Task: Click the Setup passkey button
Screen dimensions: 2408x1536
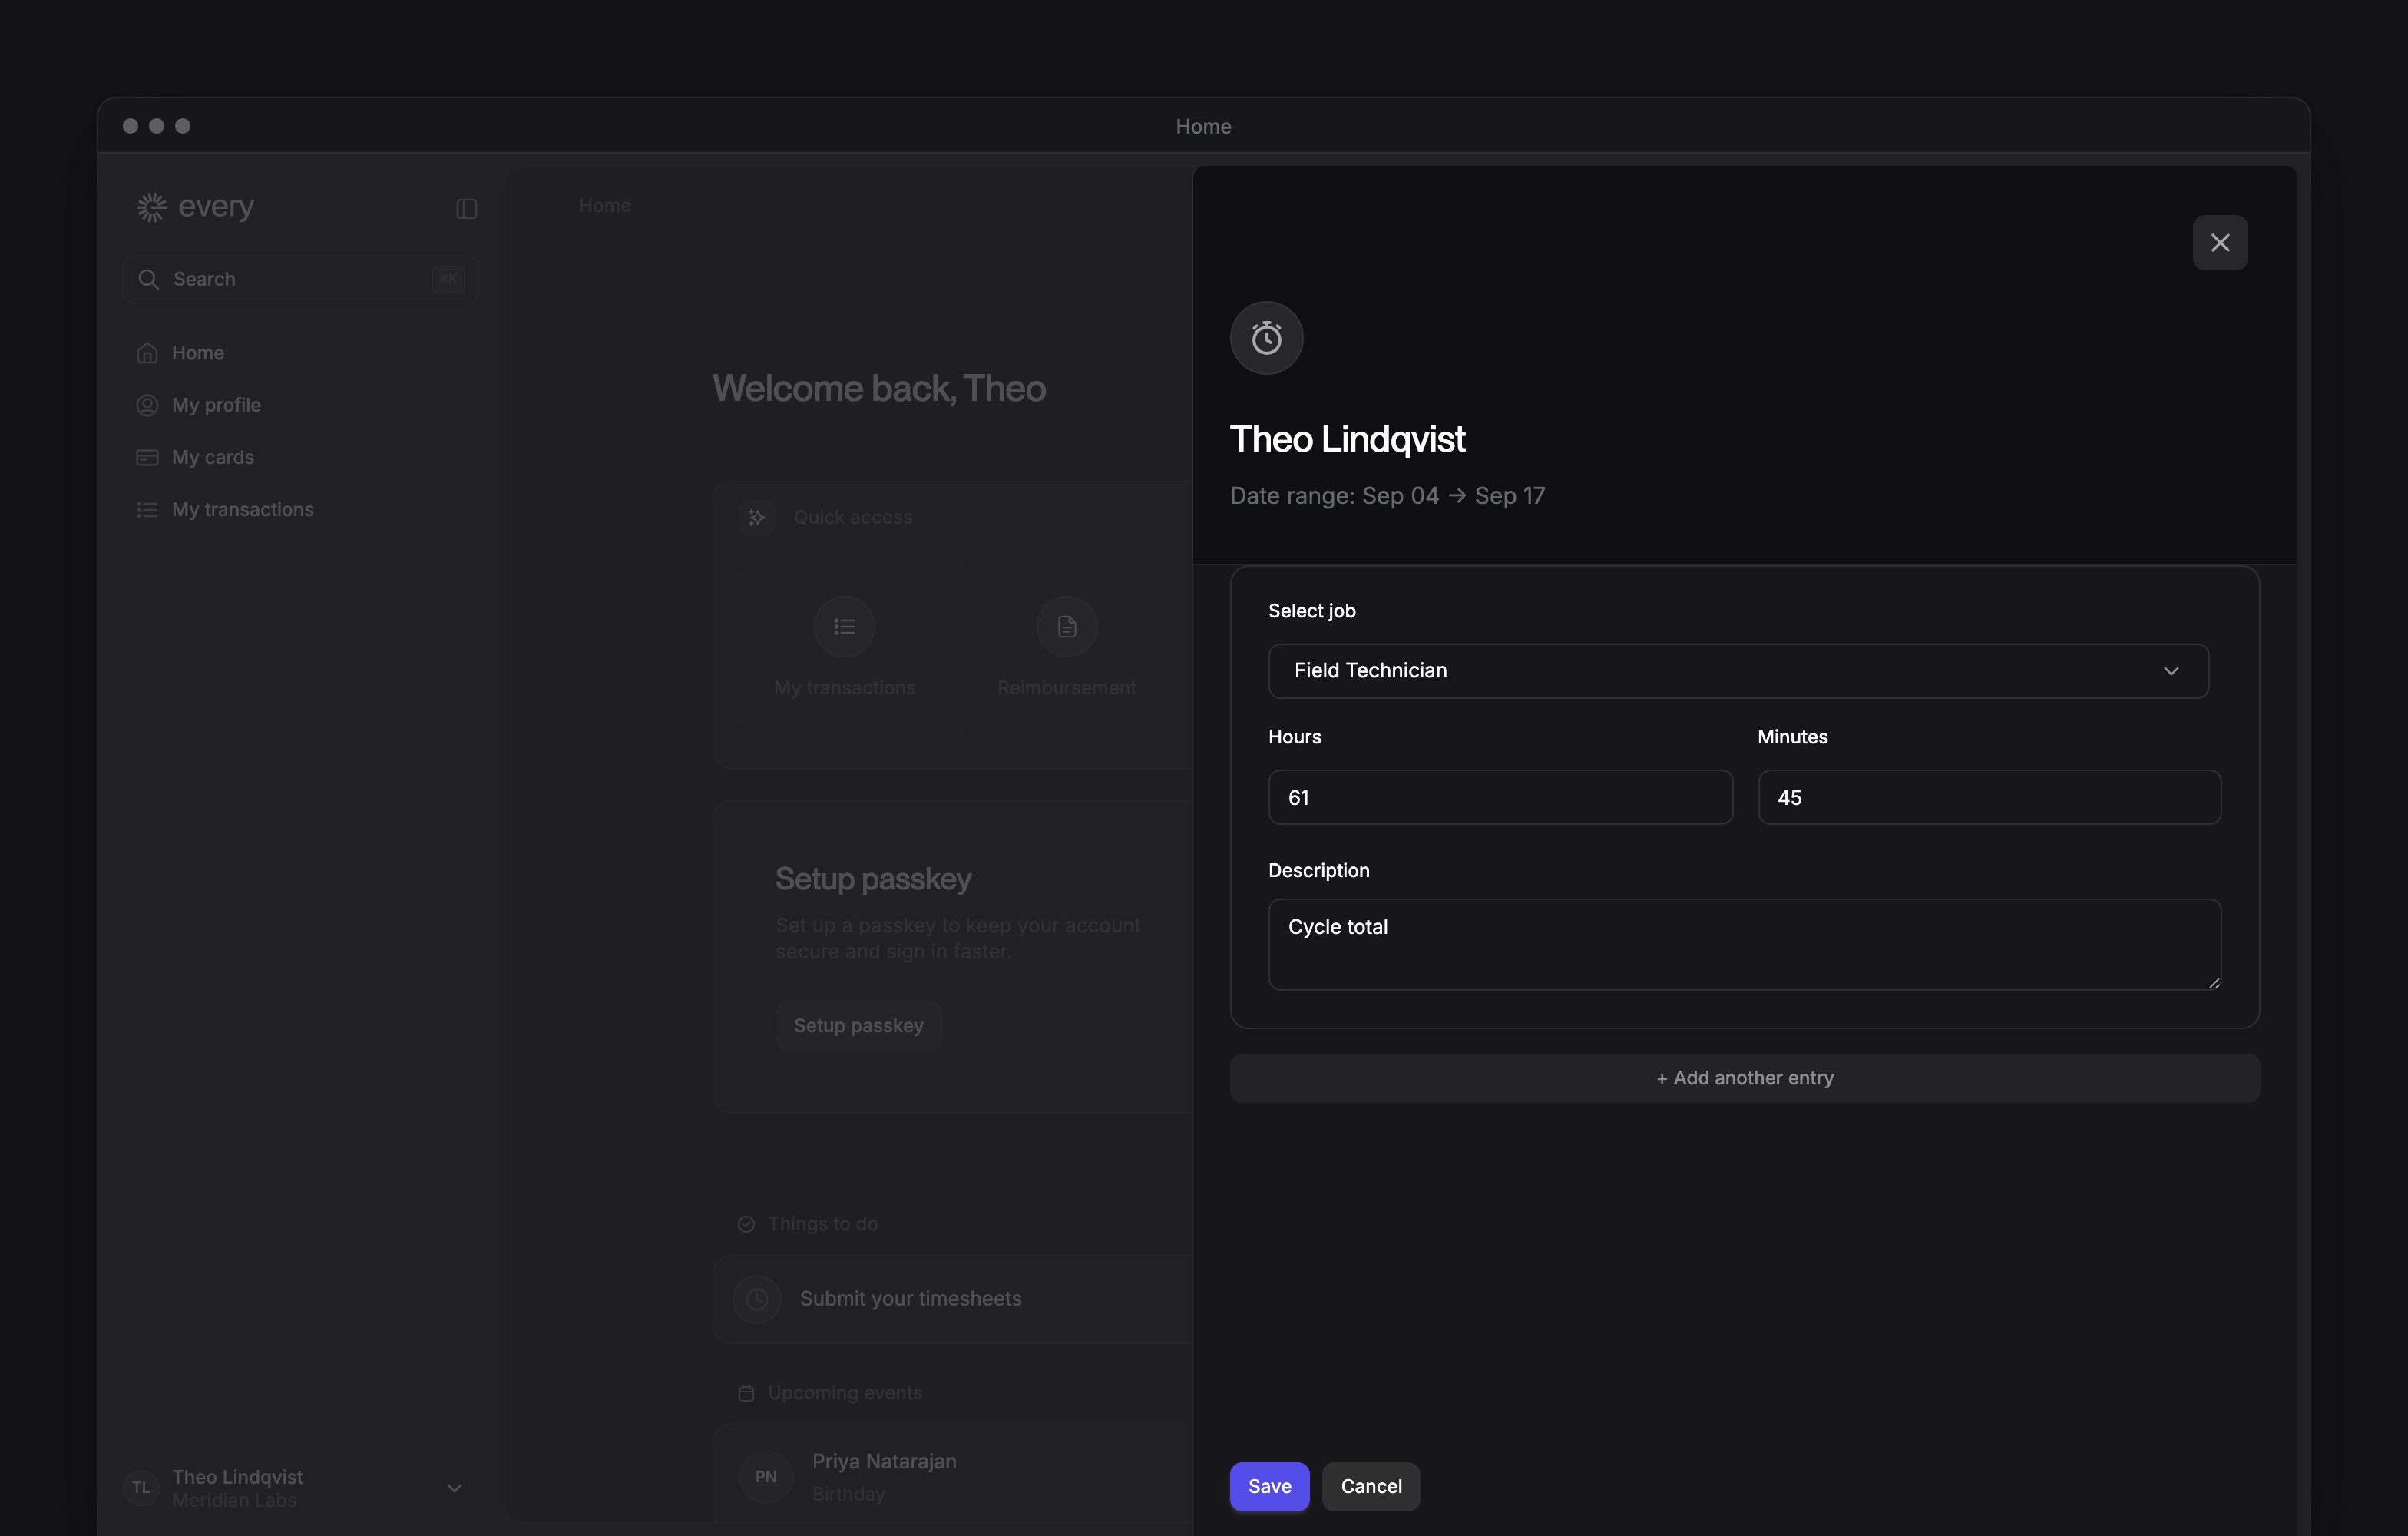Action: click(858, 1026)
